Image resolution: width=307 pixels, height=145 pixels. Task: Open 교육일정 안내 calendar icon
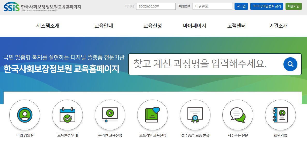click(x=67, y=115)
